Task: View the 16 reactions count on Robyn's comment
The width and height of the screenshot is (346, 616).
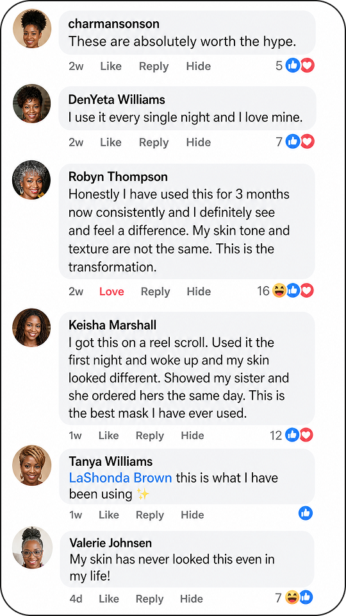Action: coord(263,291)
